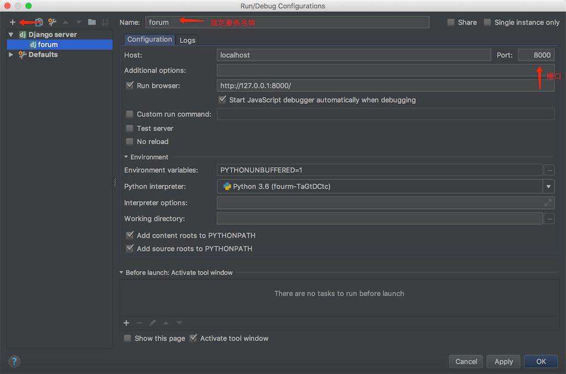Toggle Activate tool window checkbox
This screenshot has height=374, width=566.
click(x=194, y=338)
